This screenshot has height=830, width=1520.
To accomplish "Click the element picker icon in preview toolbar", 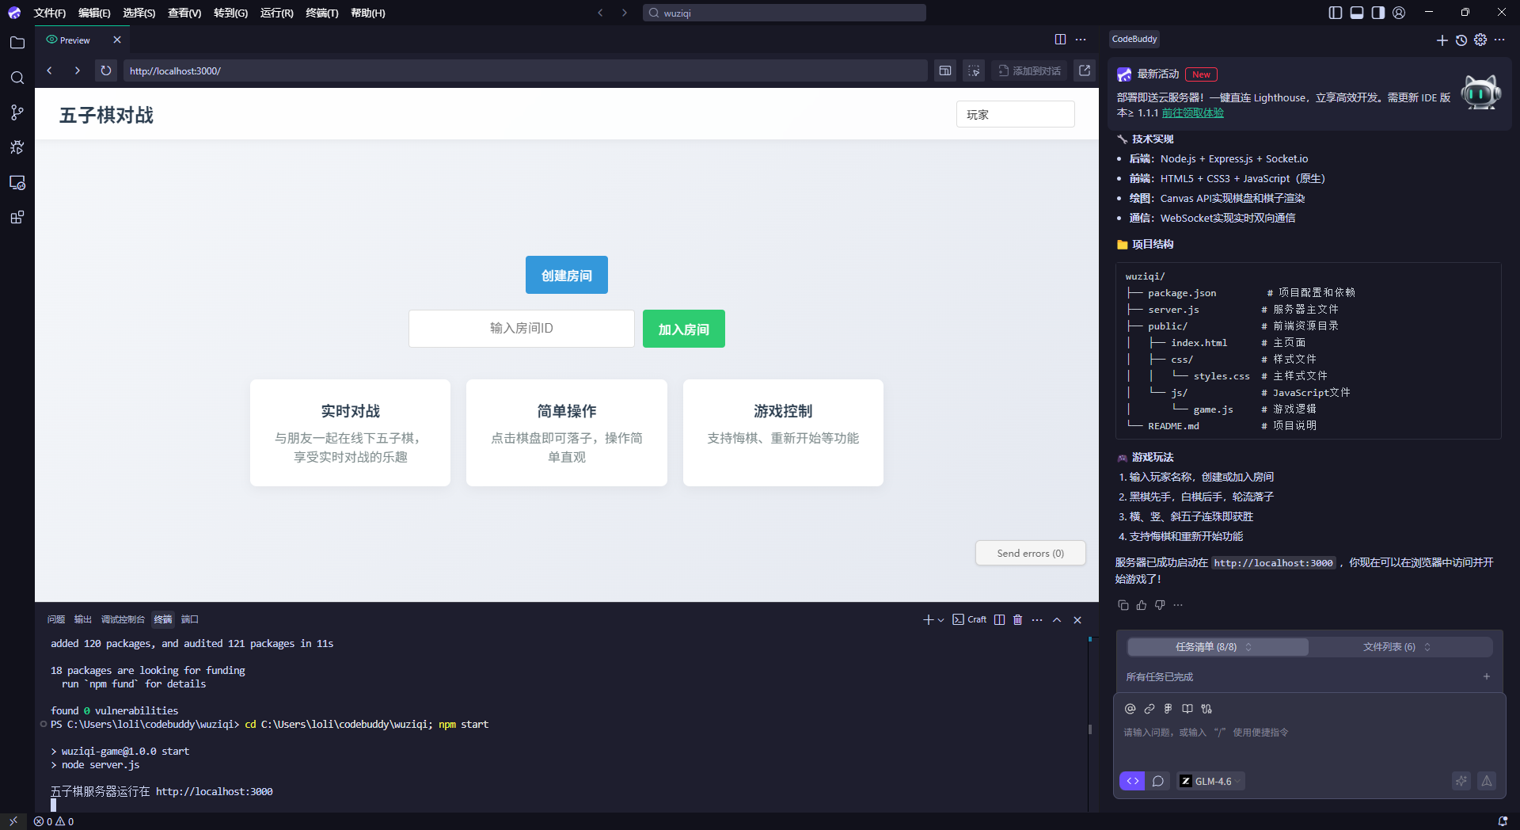I will click(974, 70).
